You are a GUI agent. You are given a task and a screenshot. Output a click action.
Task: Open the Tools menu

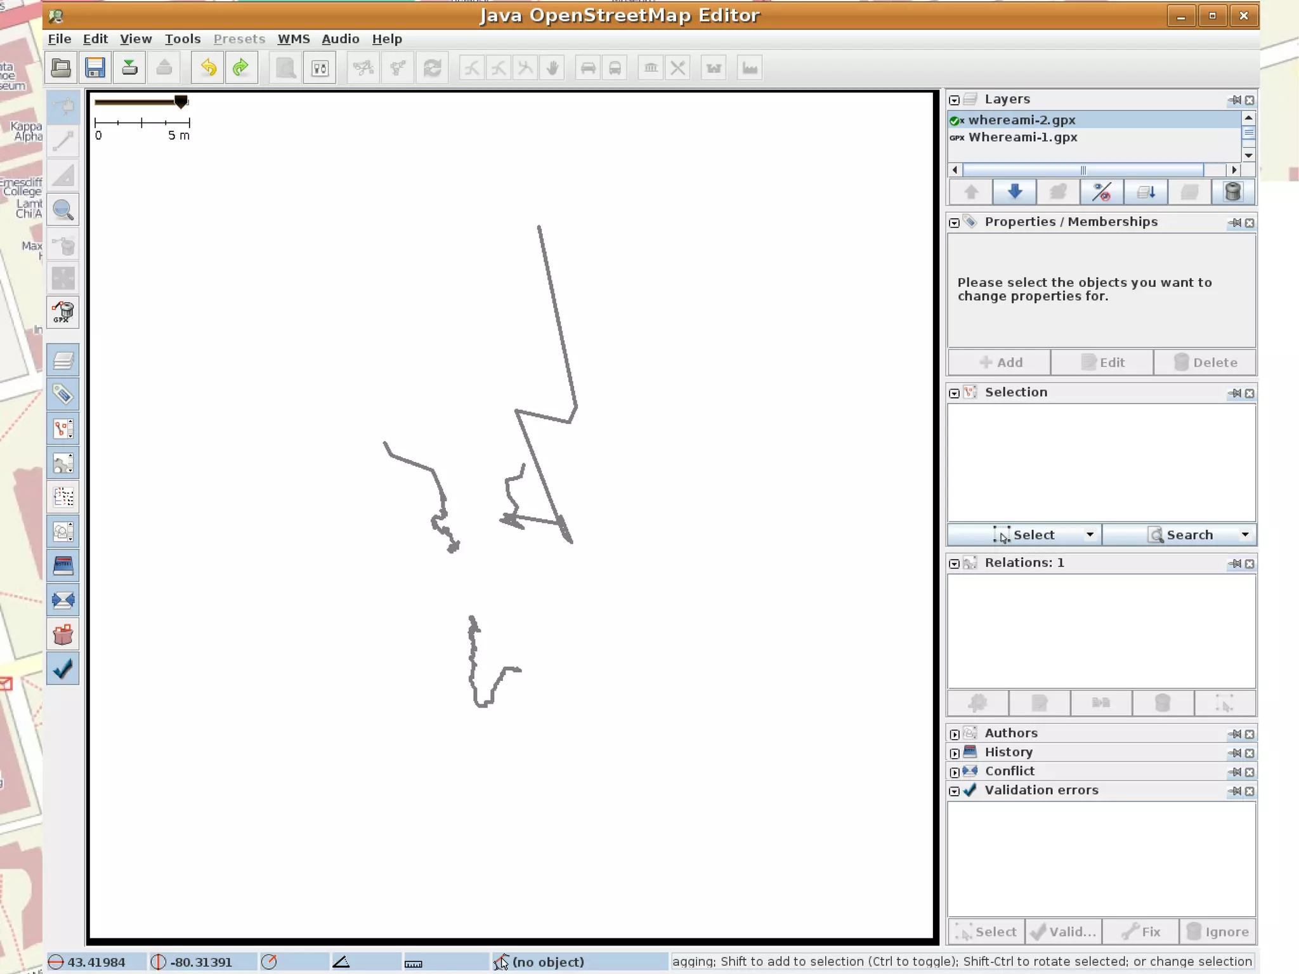point(183,39)
